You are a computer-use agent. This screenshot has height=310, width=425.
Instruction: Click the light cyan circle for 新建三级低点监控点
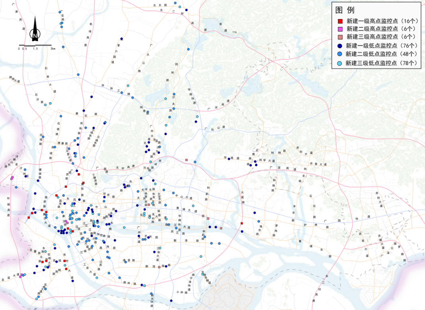point(340,63)
